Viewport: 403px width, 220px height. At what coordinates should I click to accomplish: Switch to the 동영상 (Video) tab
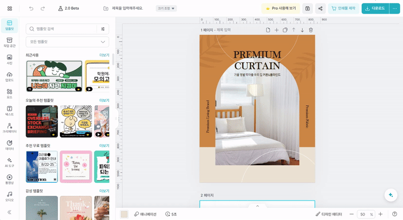10,179
